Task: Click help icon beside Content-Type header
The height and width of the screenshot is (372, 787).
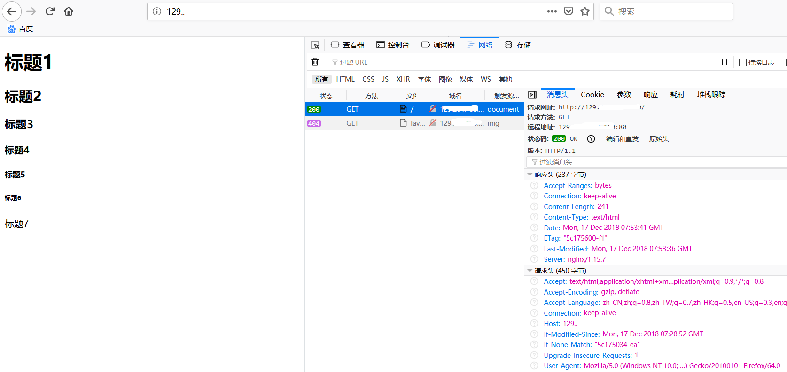Action: click(534, 217)
